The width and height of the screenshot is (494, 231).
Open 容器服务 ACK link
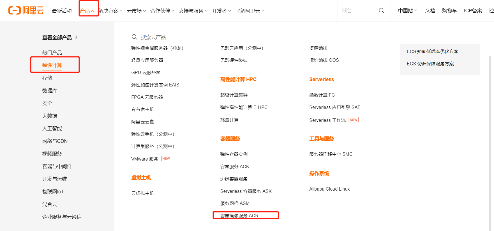click(235, 166)
